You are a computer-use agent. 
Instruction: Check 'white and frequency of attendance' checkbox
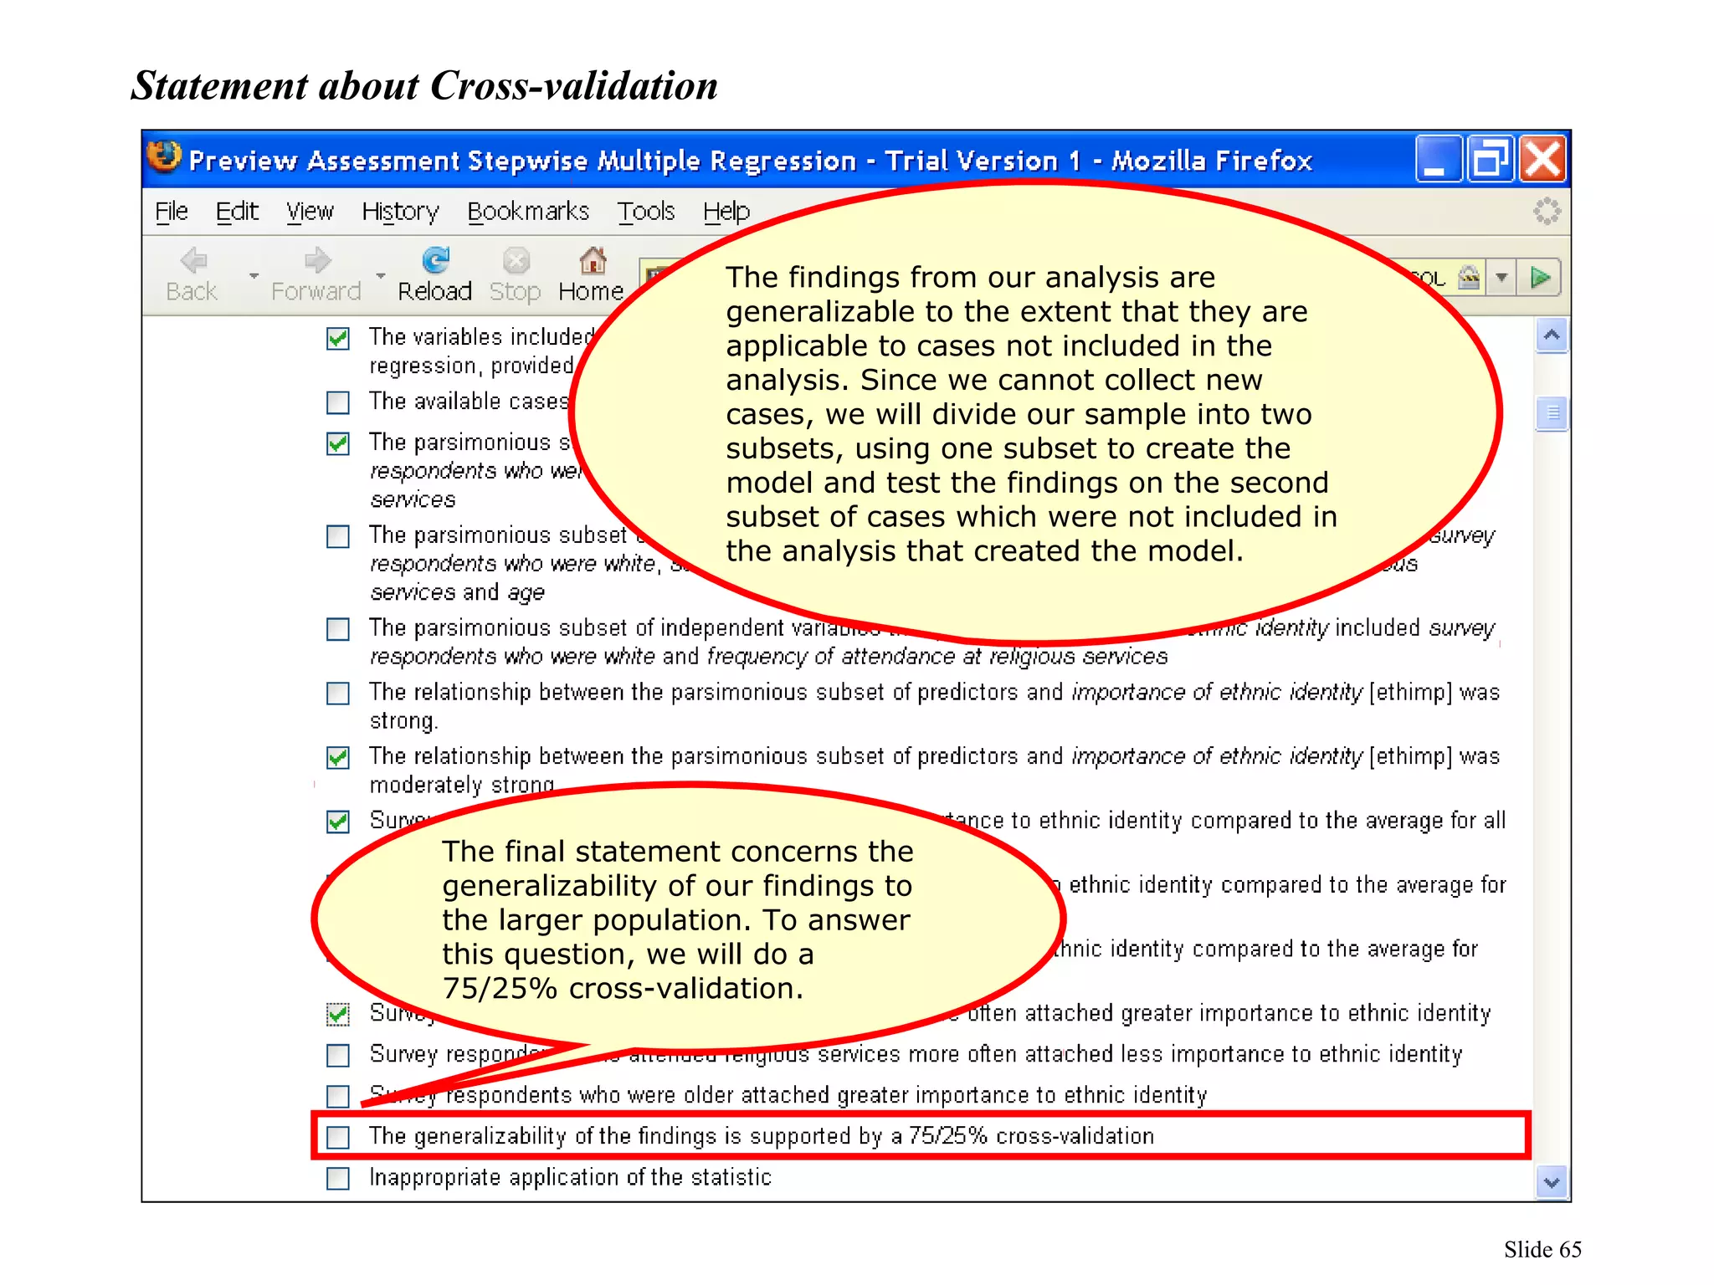click(x=338, y=628)
